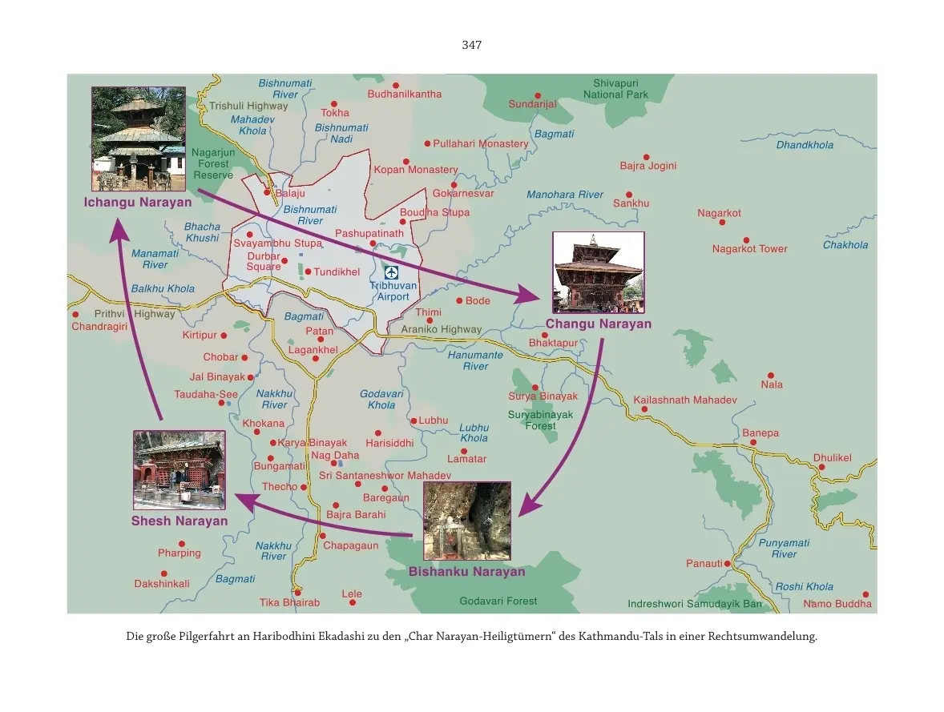Click the Pashupatinath label
This screenshot has height=712, width=944.
tap(369, 234)
